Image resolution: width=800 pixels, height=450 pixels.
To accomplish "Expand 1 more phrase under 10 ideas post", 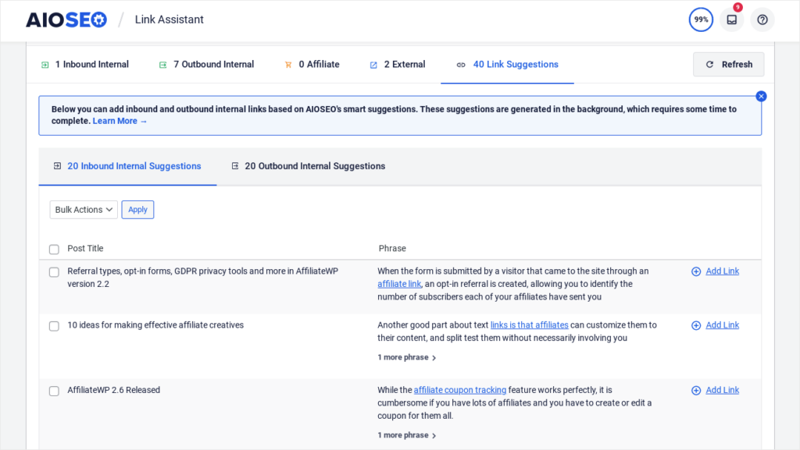I will [406, 357].
